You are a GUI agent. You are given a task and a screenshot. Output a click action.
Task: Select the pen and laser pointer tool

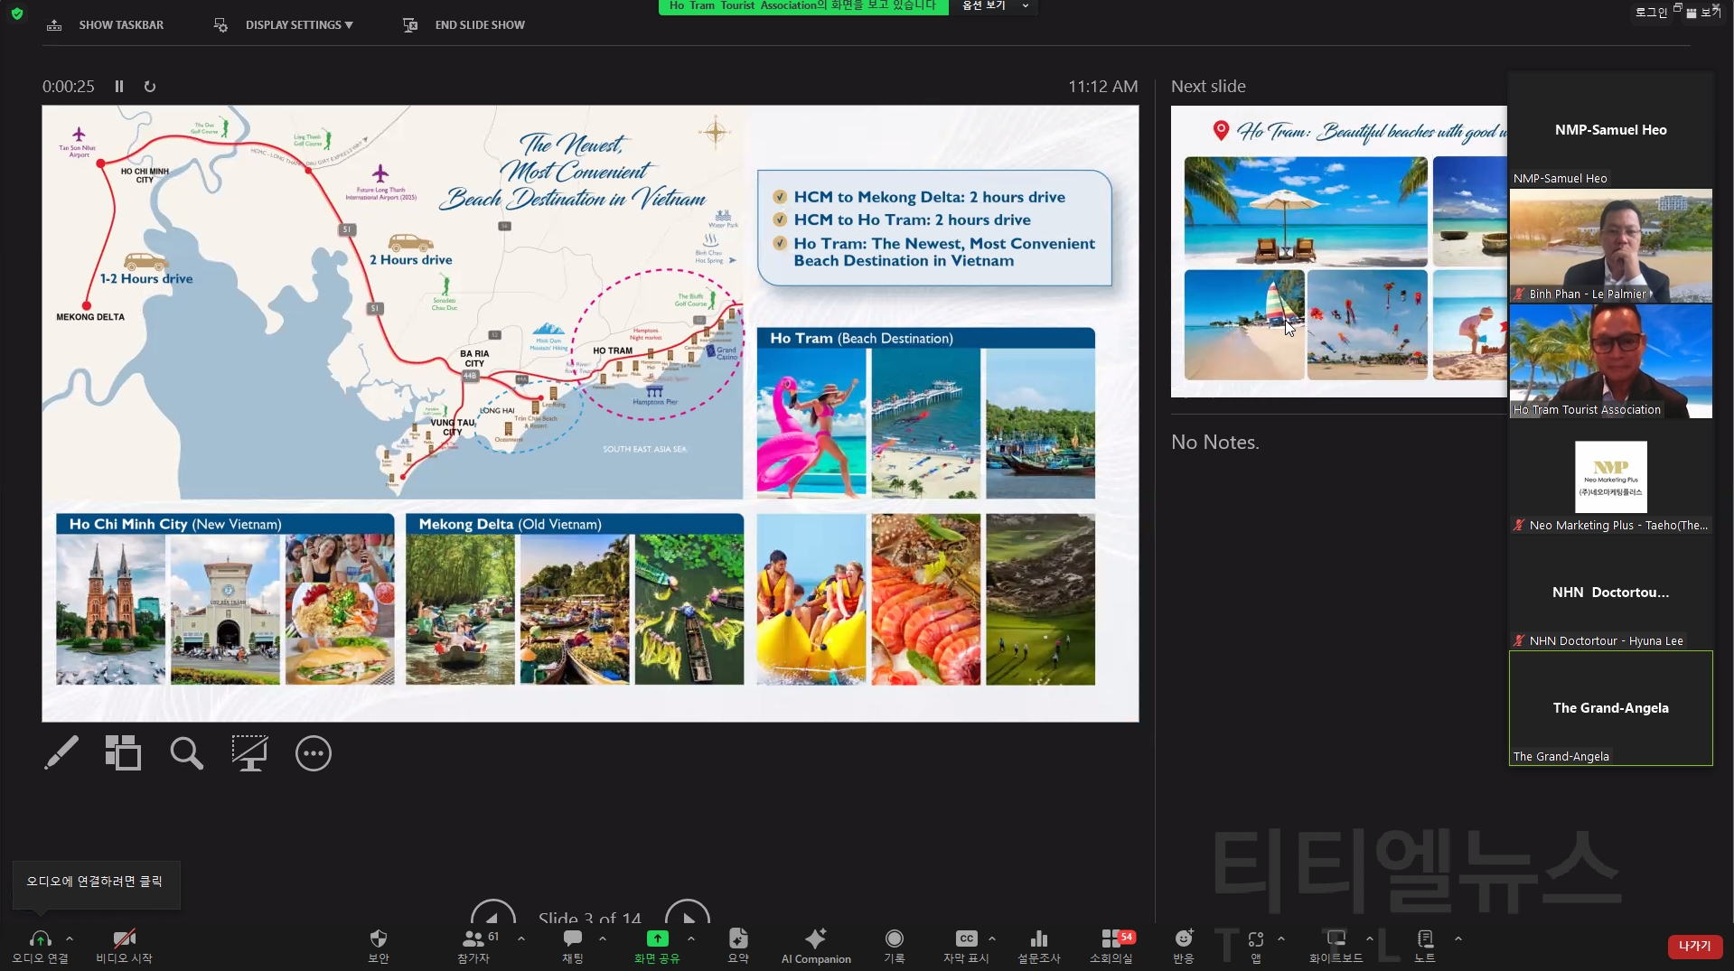click(61, 753)
